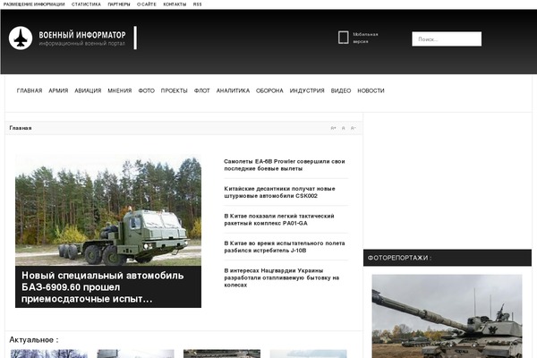Open the Мобильная версия link
537x358 pixels.
(365, 38)
